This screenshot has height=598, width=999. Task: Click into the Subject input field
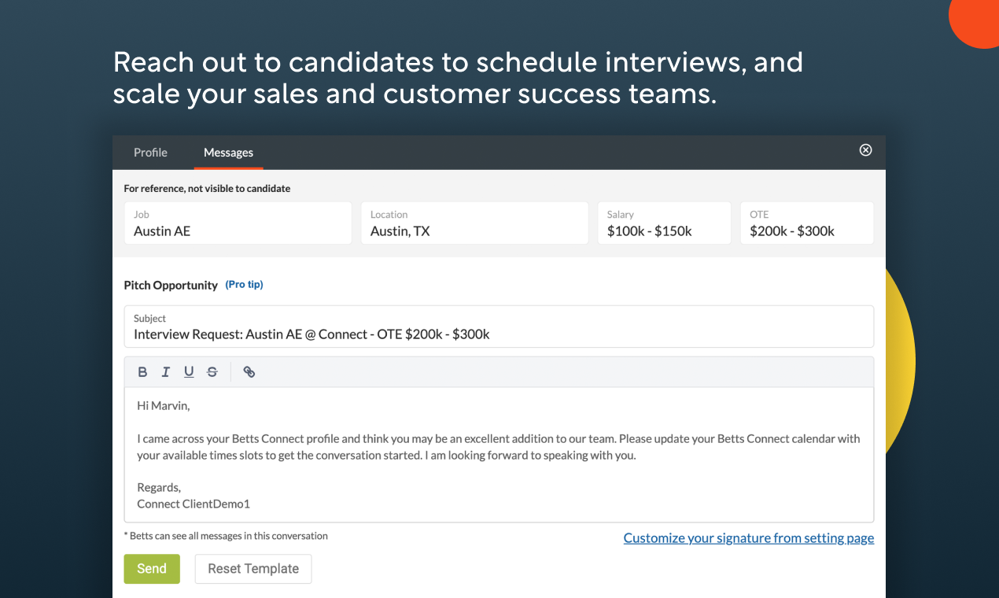(x=499, y=334)
